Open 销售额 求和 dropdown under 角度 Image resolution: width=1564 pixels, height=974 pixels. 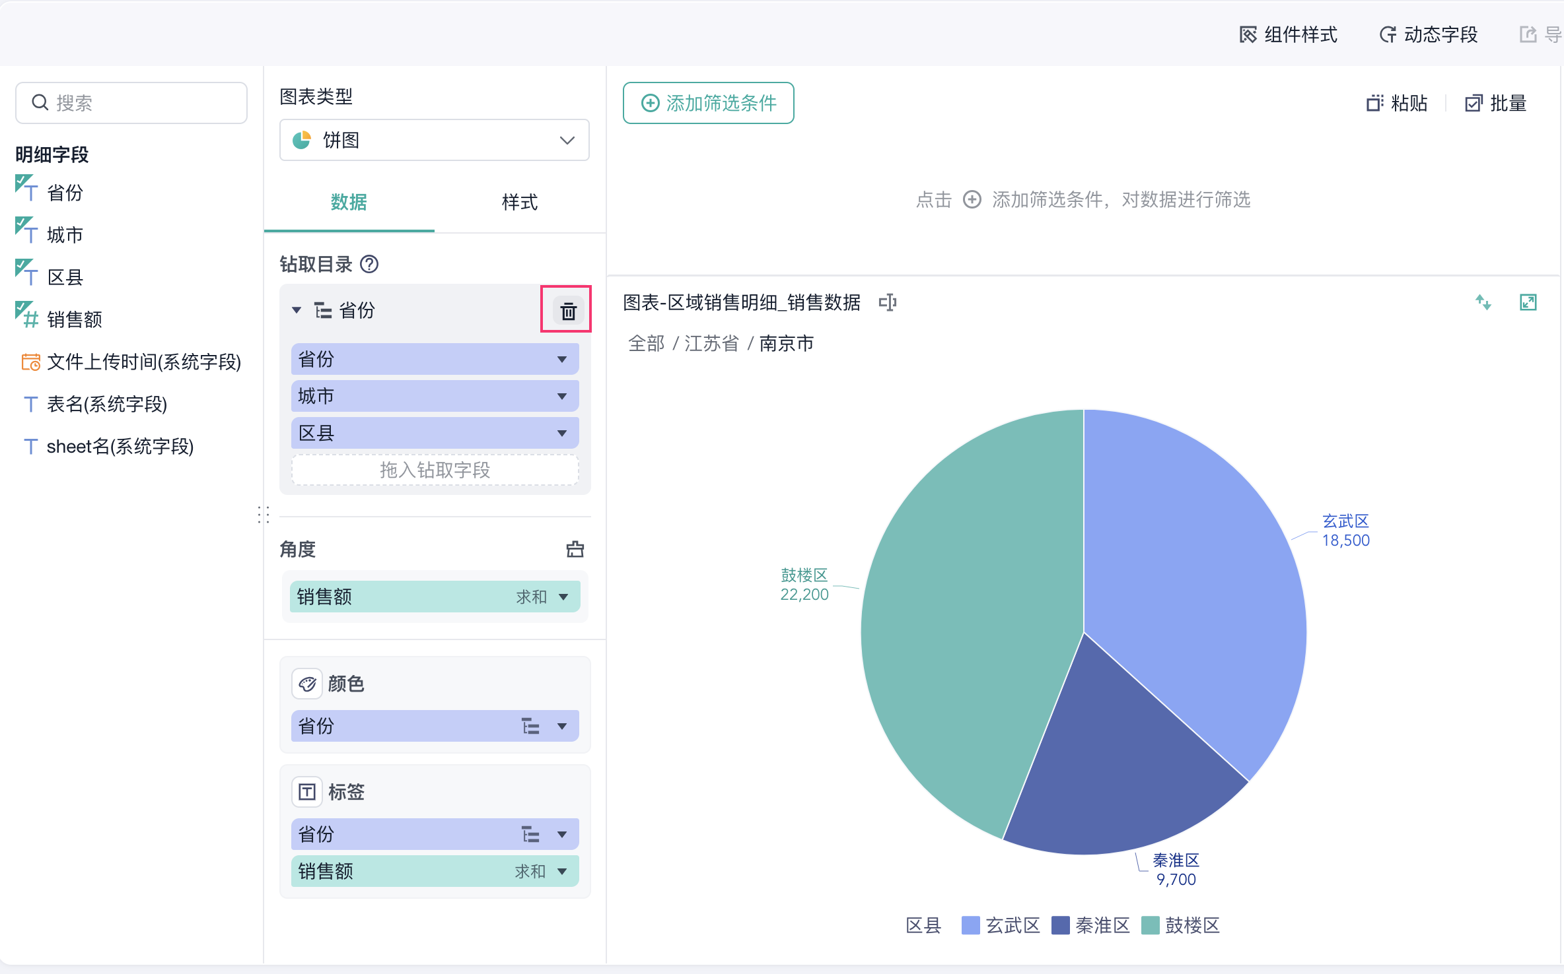563,597
